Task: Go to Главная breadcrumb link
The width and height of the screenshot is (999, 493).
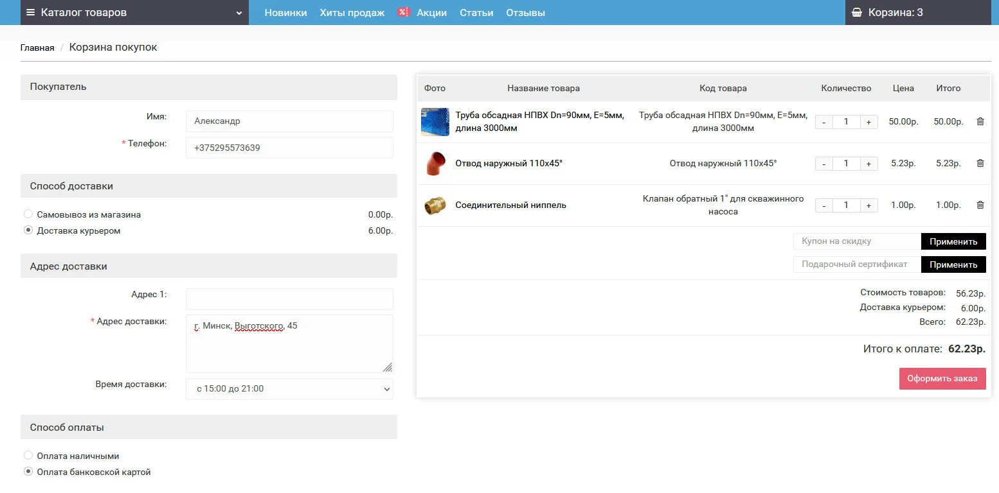Action: pyautogui.click(x=37, y=48)
